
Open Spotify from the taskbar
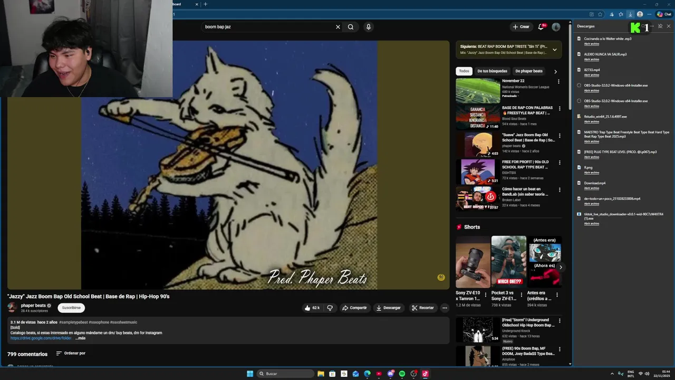click(x=402, y=374)
